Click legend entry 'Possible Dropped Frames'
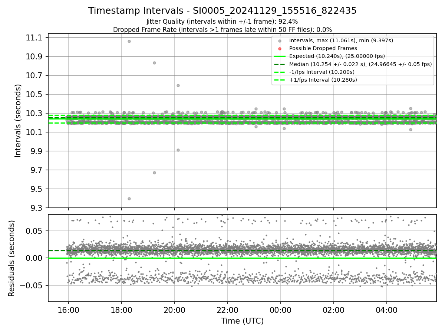The width and height of the screenshot is (445, 334). point(323,48)
